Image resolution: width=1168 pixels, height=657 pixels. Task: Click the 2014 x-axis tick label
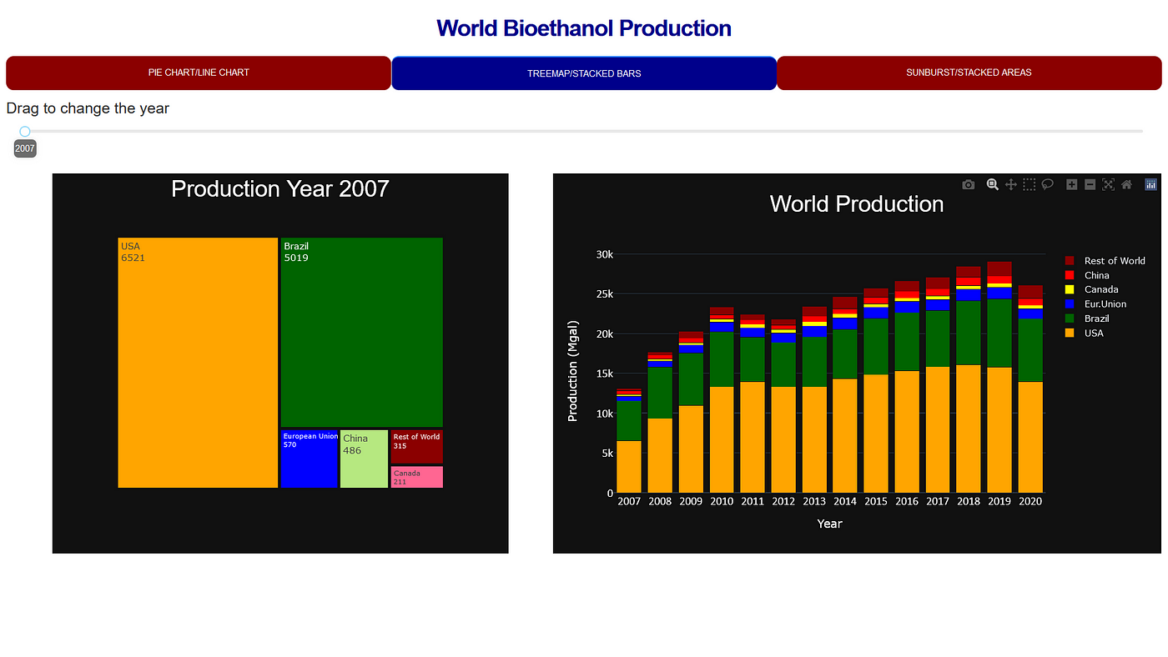click(845, 501)
